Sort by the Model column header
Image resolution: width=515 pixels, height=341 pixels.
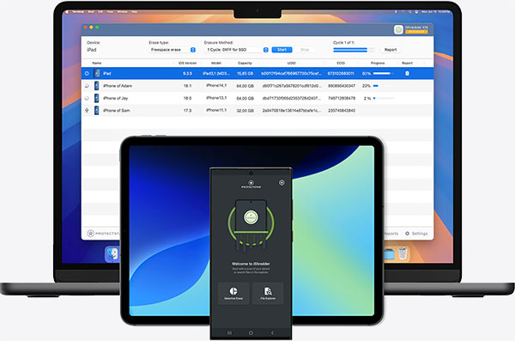tap(215, 63)
